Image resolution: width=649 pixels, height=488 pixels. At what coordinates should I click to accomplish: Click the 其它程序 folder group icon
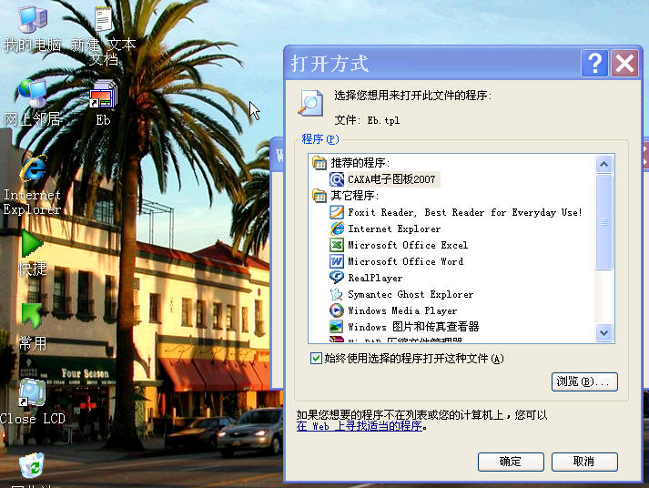pyautogui.click(x=319, y=196)
